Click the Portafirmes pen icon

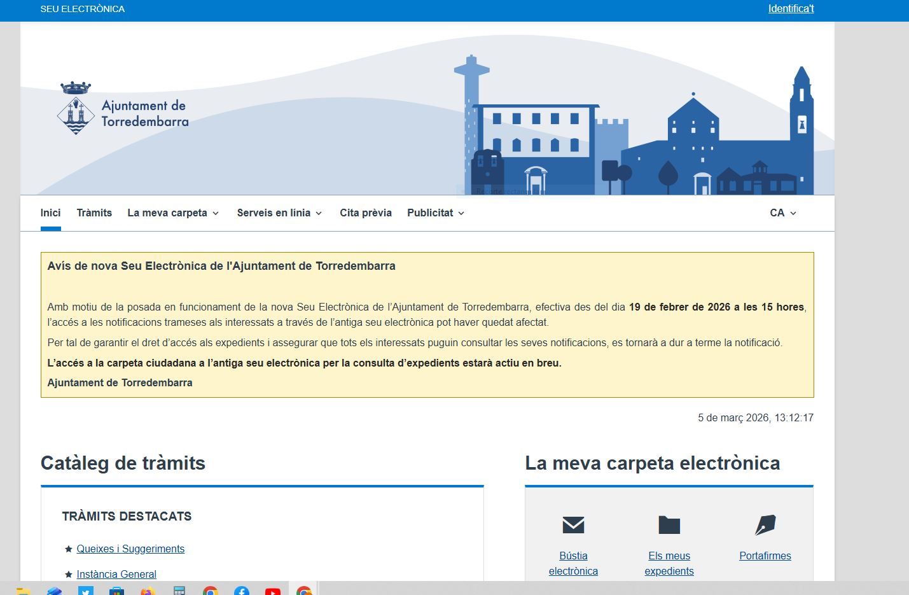[x=765, y=525]
